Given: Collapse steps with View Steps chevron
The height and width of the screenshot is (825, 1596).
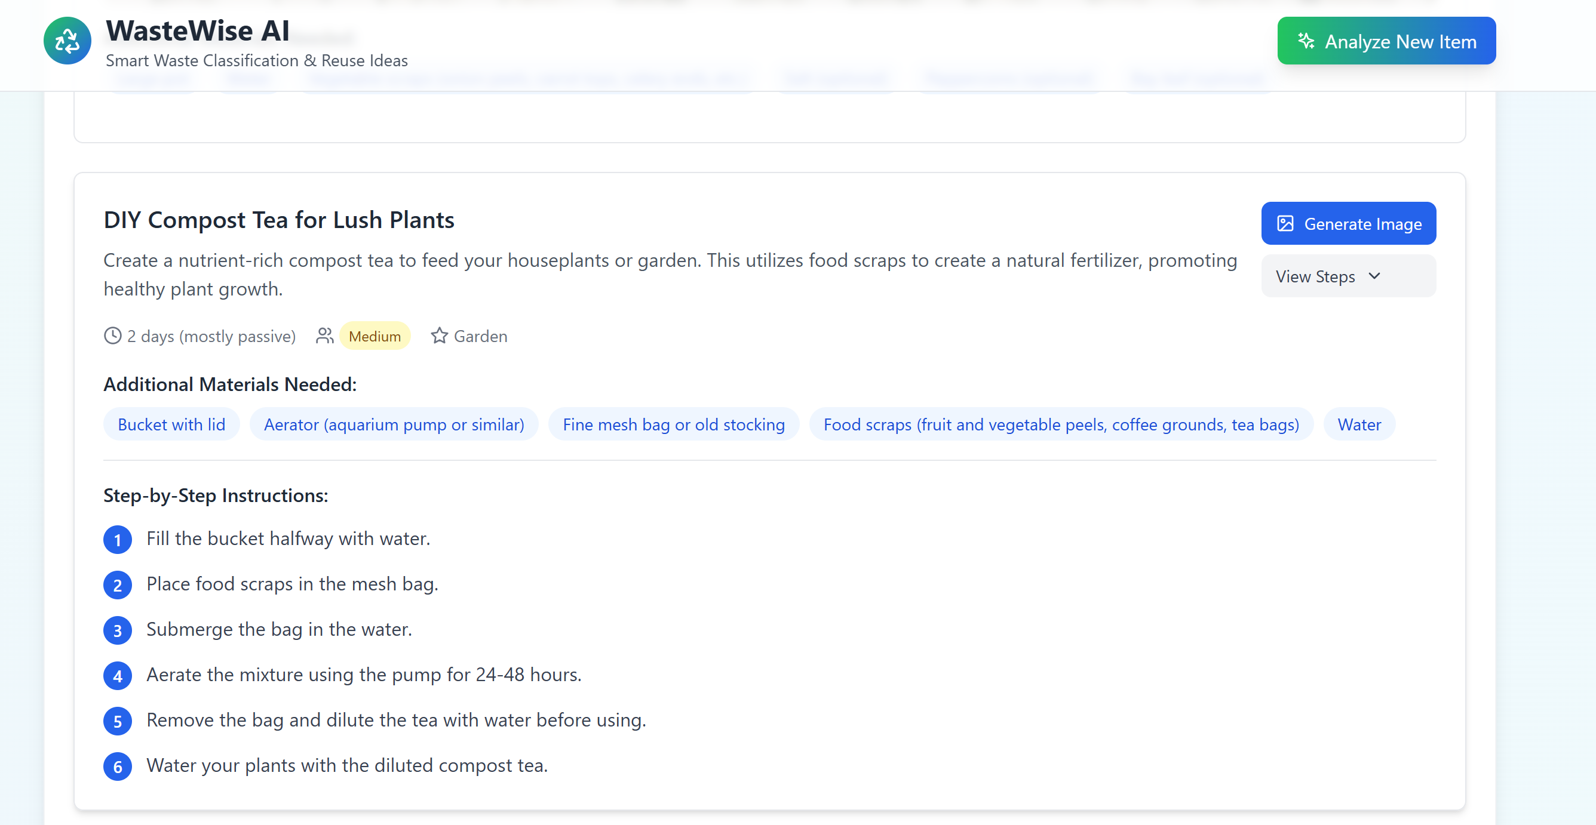Looking at the screenshot, I should click(1374, 276).
